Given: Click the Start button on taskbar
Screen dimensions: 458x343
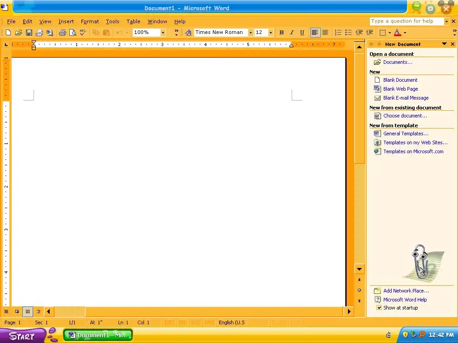Looking at the screenshot, I should (x=23, y=335).
